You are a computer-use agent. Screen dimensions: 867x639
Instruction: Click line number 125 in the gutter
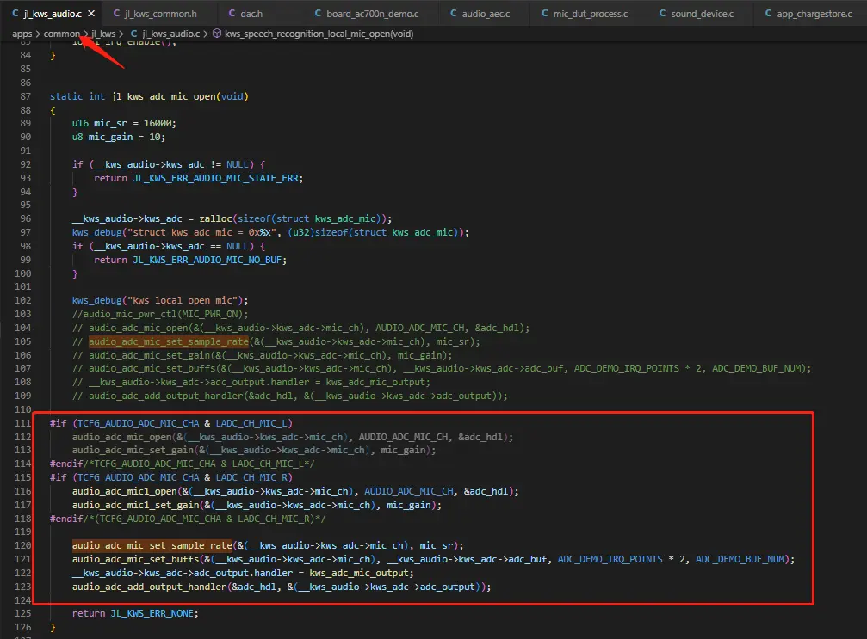coord(22,613)
